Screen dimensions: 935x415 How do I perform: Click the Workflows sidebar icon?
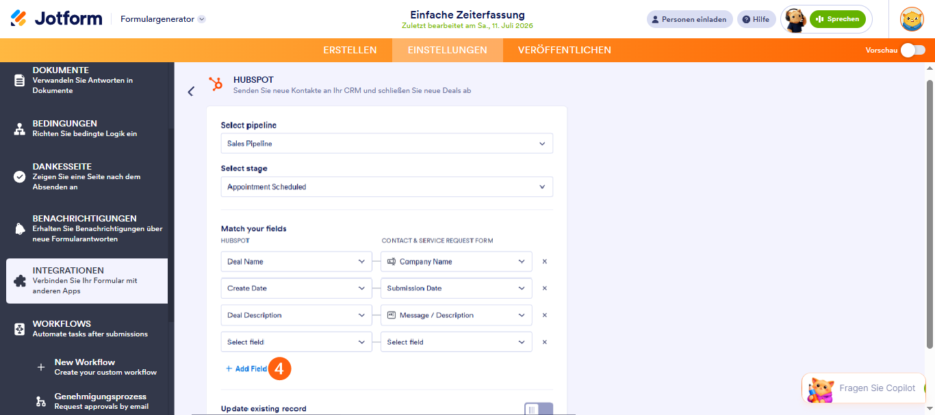19,329
